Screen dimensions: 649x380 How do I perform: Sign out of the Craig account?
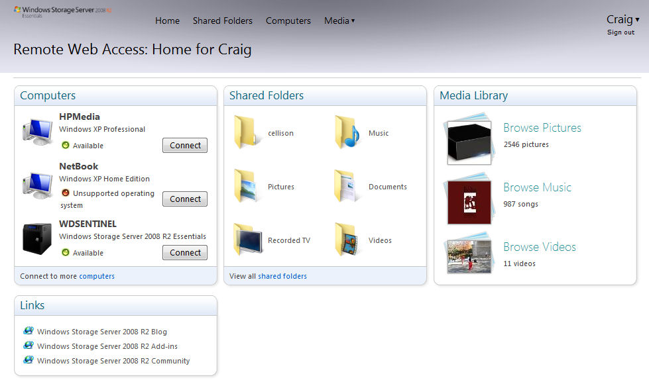tap(620, 32)
